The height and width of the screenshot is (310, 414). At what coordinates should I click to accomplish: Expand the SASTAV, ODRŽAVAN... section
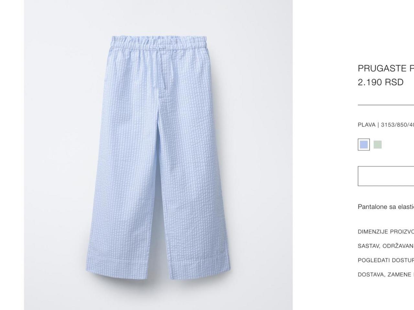[386, 246]
